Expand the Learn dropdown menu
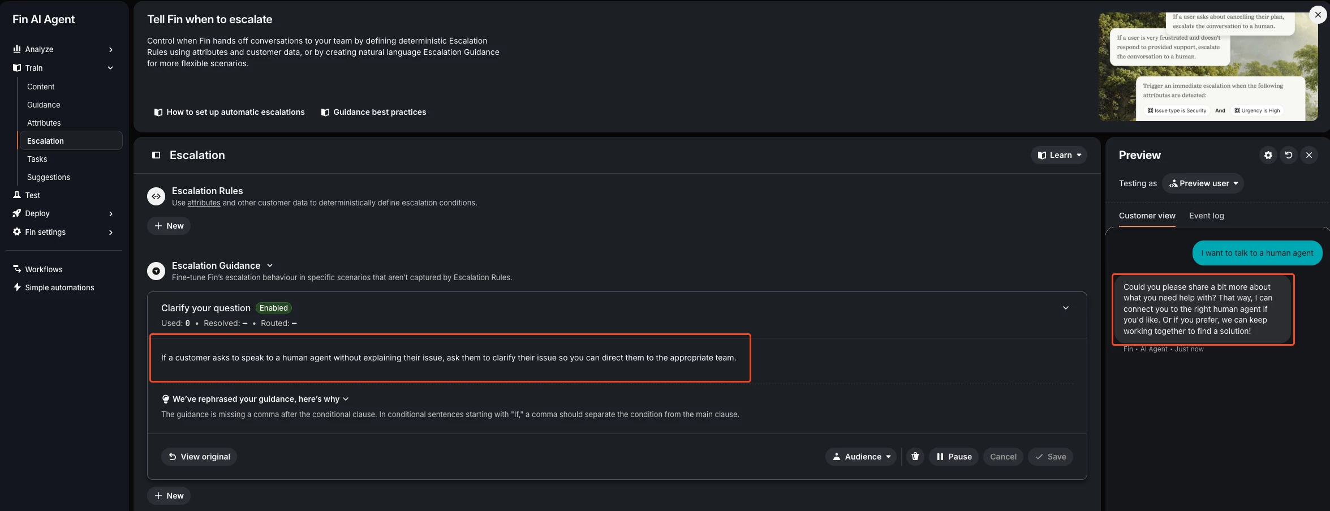 [1059, 155]
